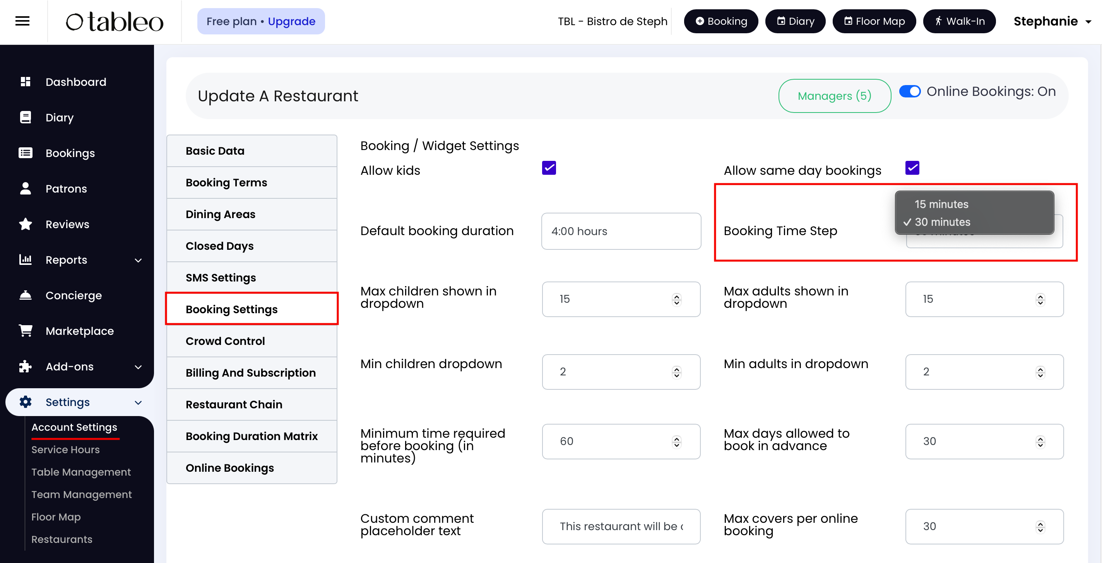The width and height of the screenshot is (1102, 563).
Task: Toggle Online Bookings switch off
Action: pyautogui.click(x=909, y=92)
